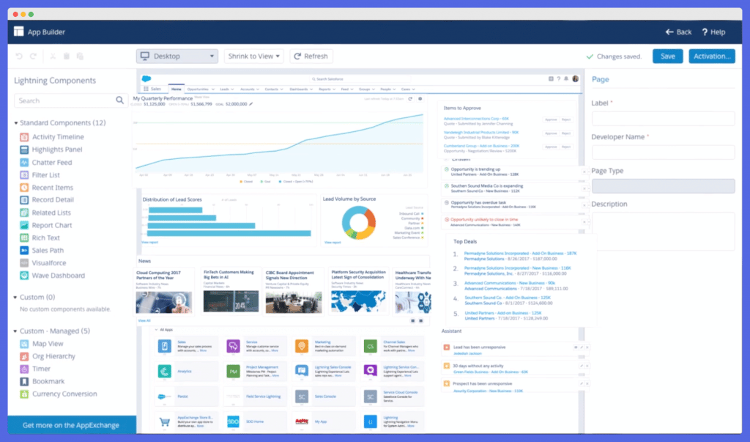Open the Desktop device dropdown
Viewport: 750px width, 442px height.
click(x=177, y=56)
